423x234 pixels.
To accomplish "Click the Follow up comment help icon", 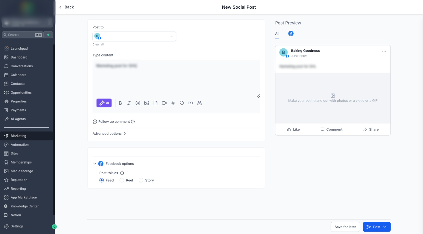I will click(133, 122).
